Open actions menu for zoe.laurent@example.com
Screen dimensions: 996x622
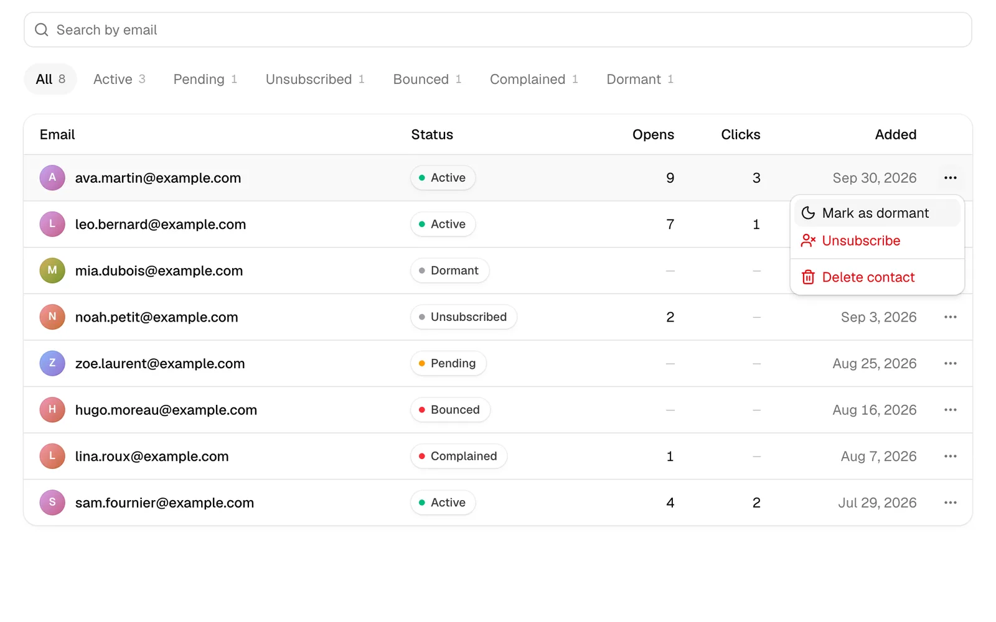(950, 363)
